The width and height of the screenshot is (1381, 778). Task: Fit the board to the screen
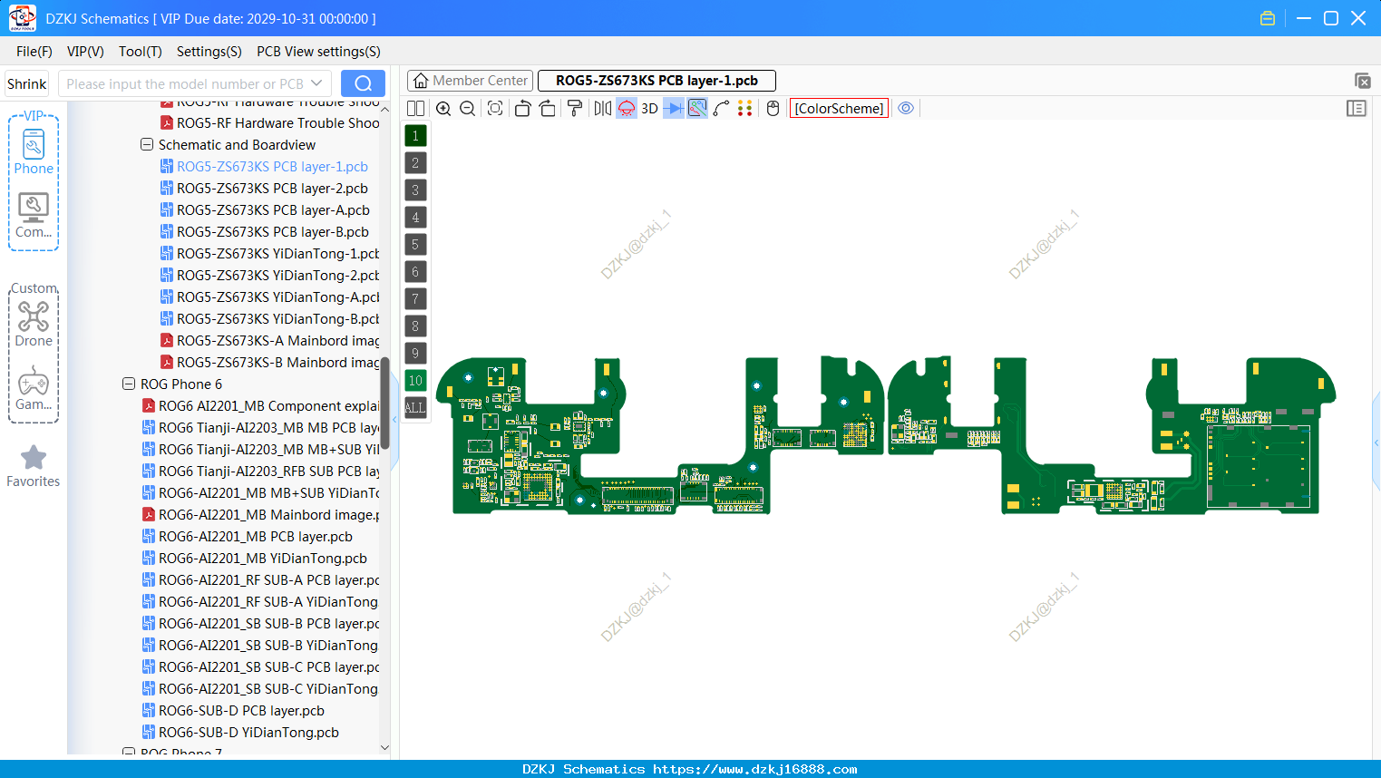(495, 109)
